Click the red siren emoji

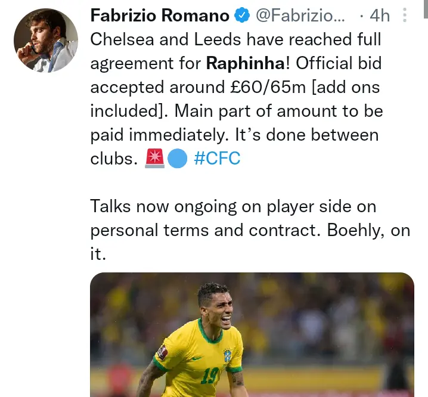coord(154,159)
